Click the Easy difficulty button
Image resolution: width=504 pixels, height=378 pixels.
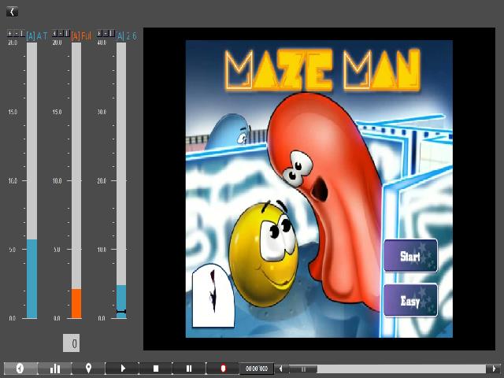coord(410,301)
